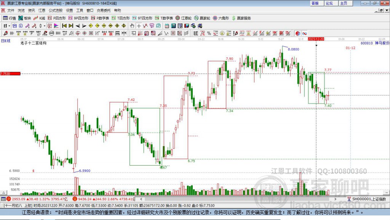Open 论坛 forum link

(329, 3)
